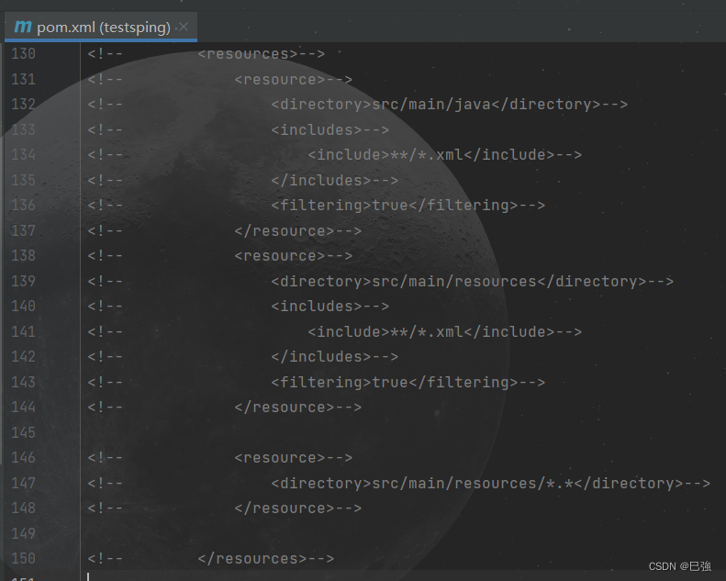The width and height of the screenshot is (726, 581).
Task: Click line number 145 in the gutter
Action: tap(23, 432)
